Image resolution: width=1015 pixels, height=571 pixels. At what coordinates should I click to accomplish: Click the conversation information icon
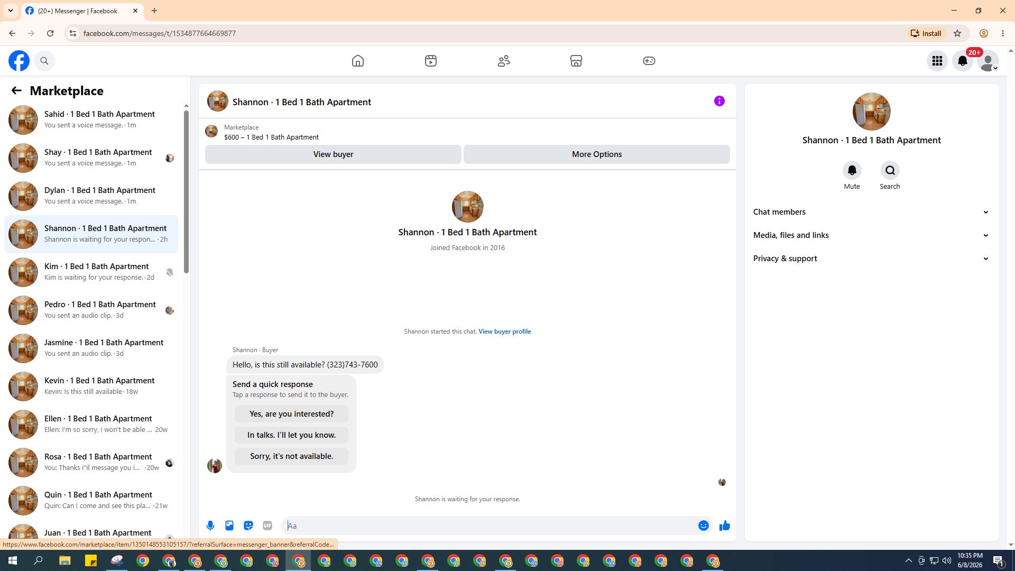719,101
